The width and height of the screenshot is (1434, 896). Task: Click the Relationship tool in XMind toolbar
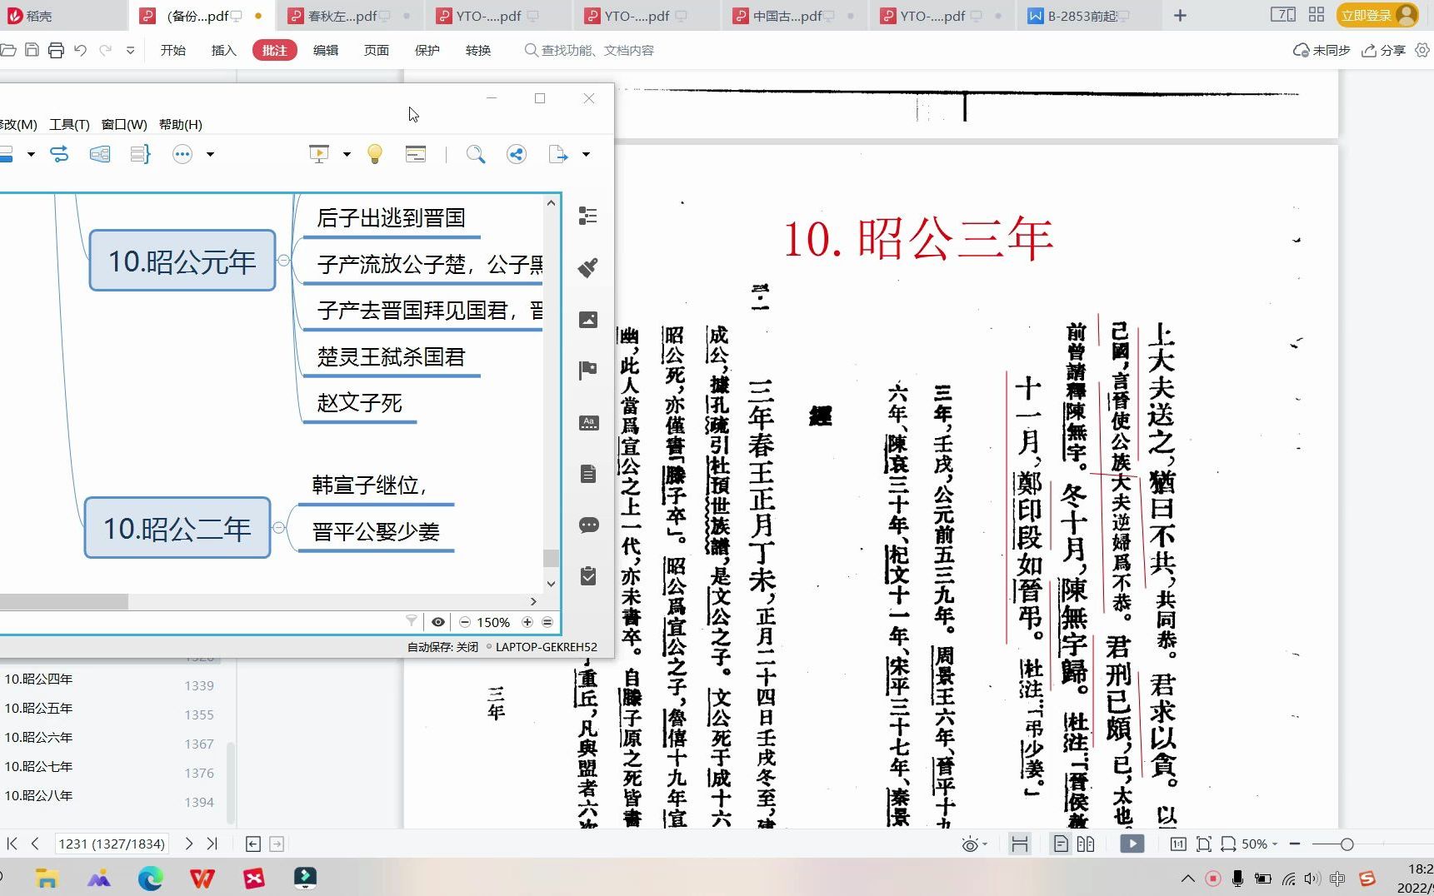click(x=59, y=154)
